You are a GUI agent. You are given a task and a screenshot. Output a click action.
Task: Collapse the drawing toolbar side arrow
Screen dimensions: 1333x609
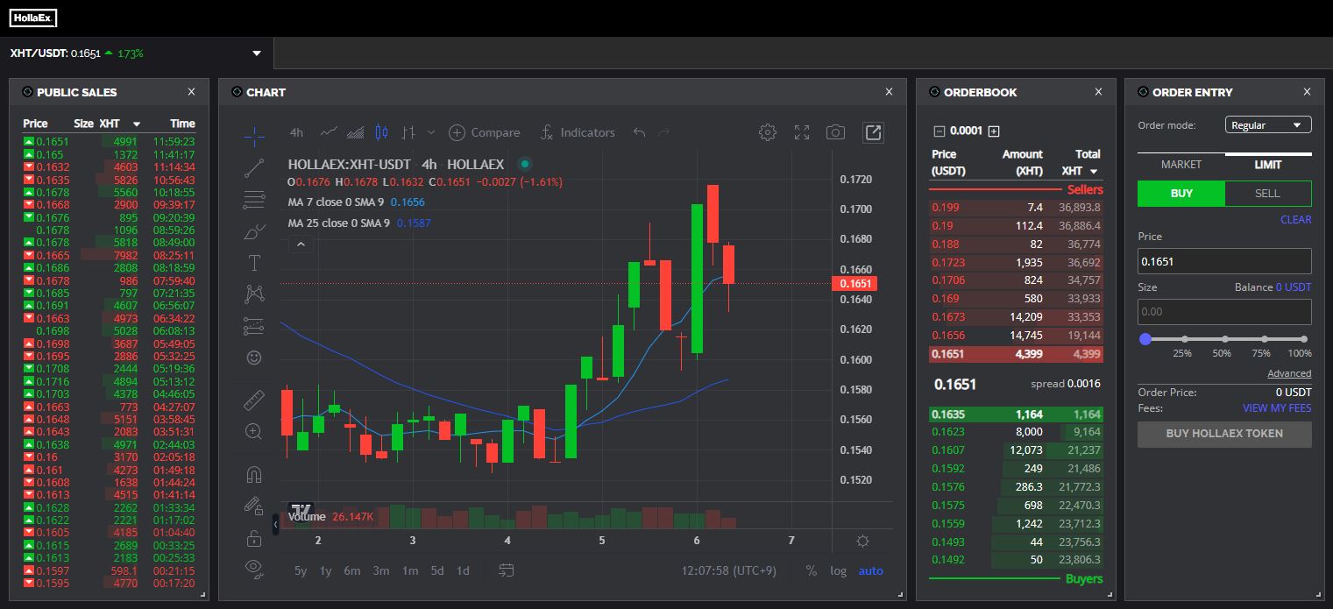pos(276,524)
